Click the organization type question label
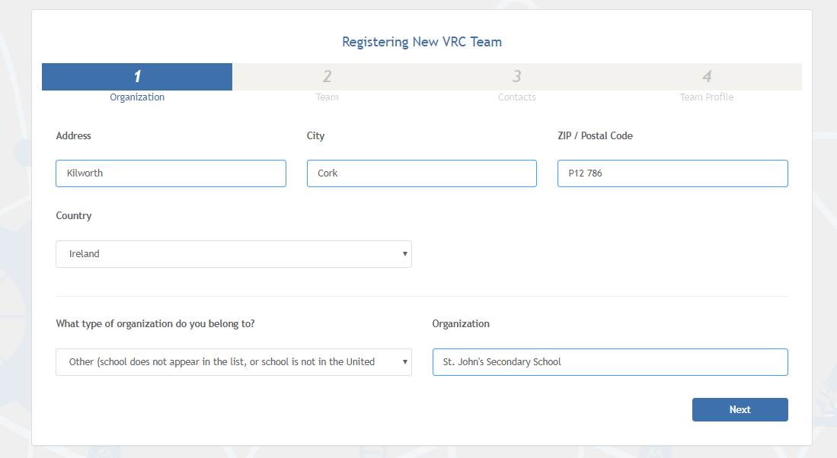The height and width of the screenshot is (458, 837). click(x=155, y=323)
